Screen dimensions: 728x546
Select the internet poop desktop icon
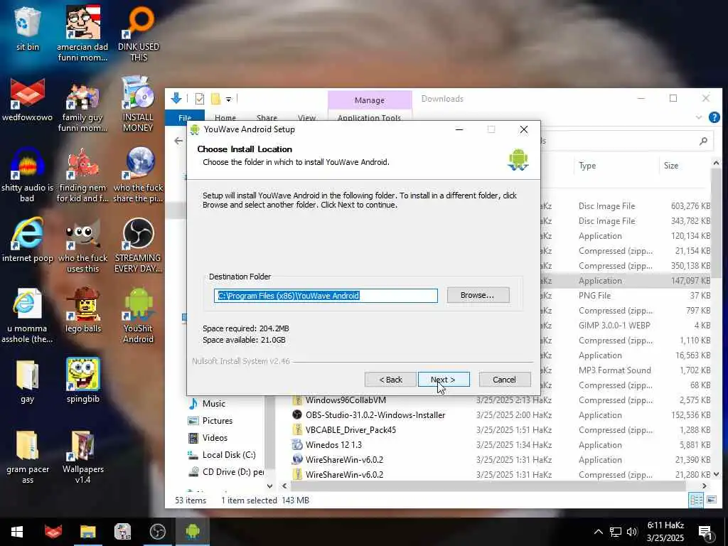pyautogui.click(x=27, y=240)
